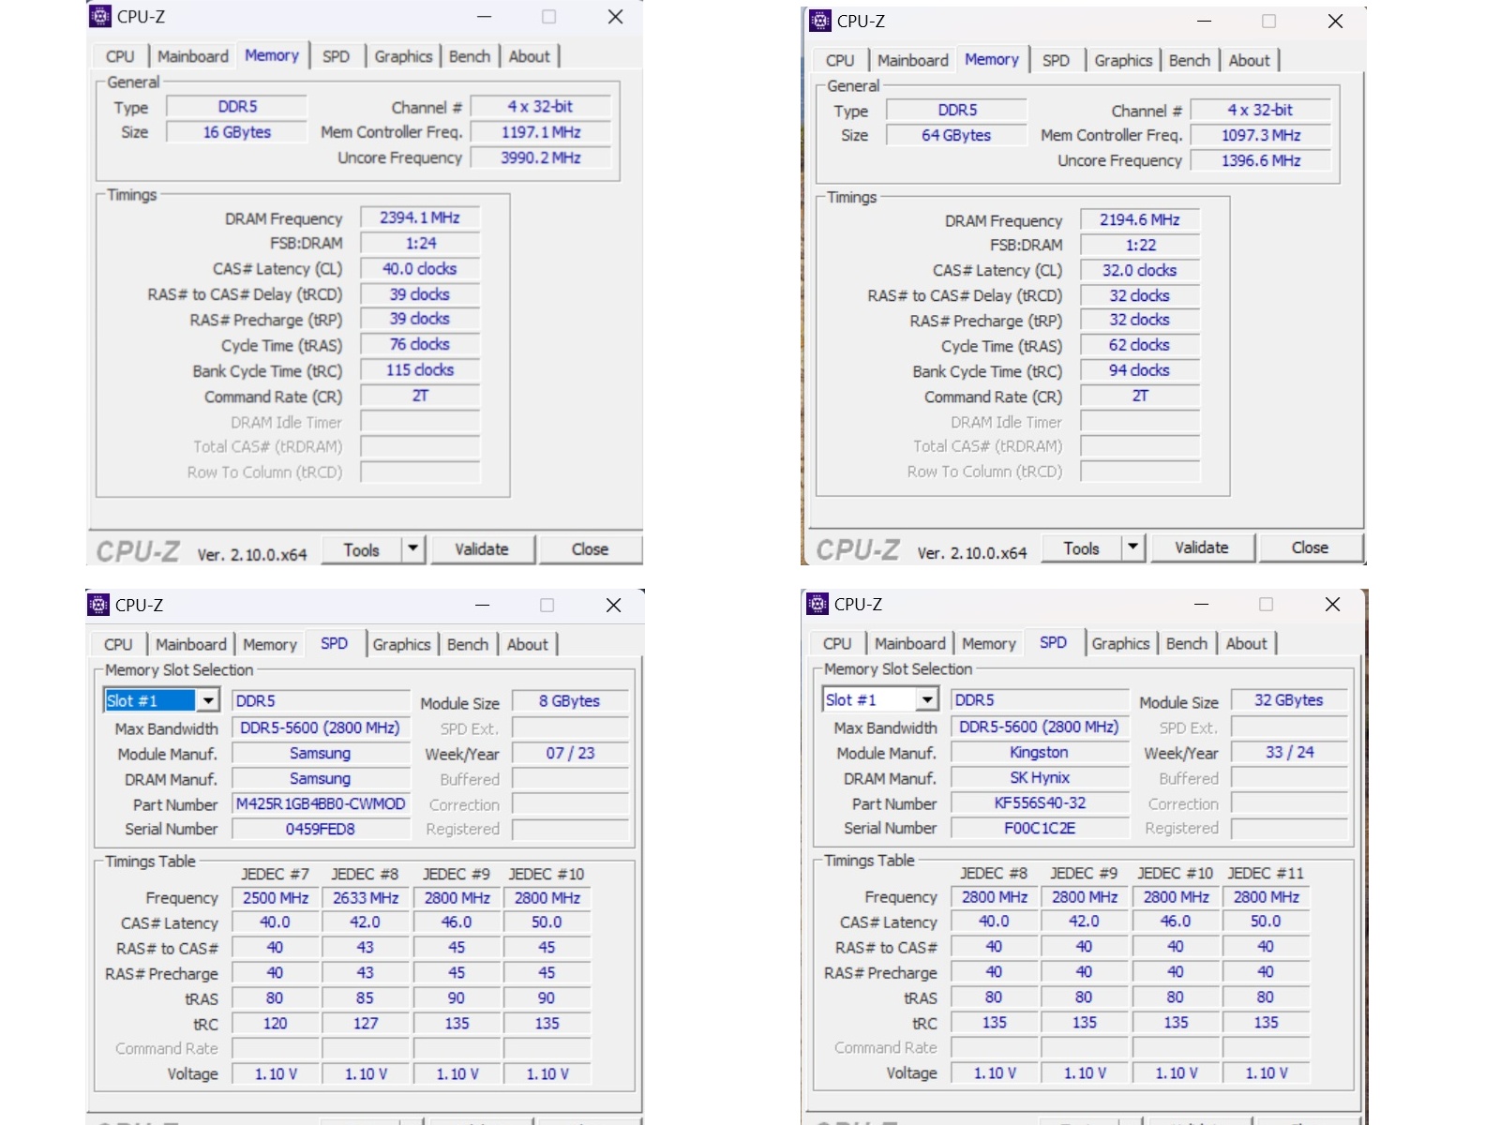Switch to Mainboard tab in top-left window
1500x1125 pixels.
pyautogui.click(x=192, y=56)
